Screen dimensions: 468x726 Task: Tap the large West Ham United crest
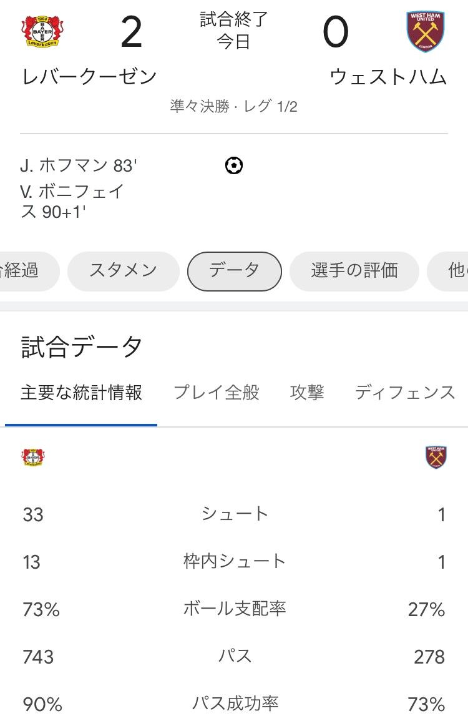[426, 31]
